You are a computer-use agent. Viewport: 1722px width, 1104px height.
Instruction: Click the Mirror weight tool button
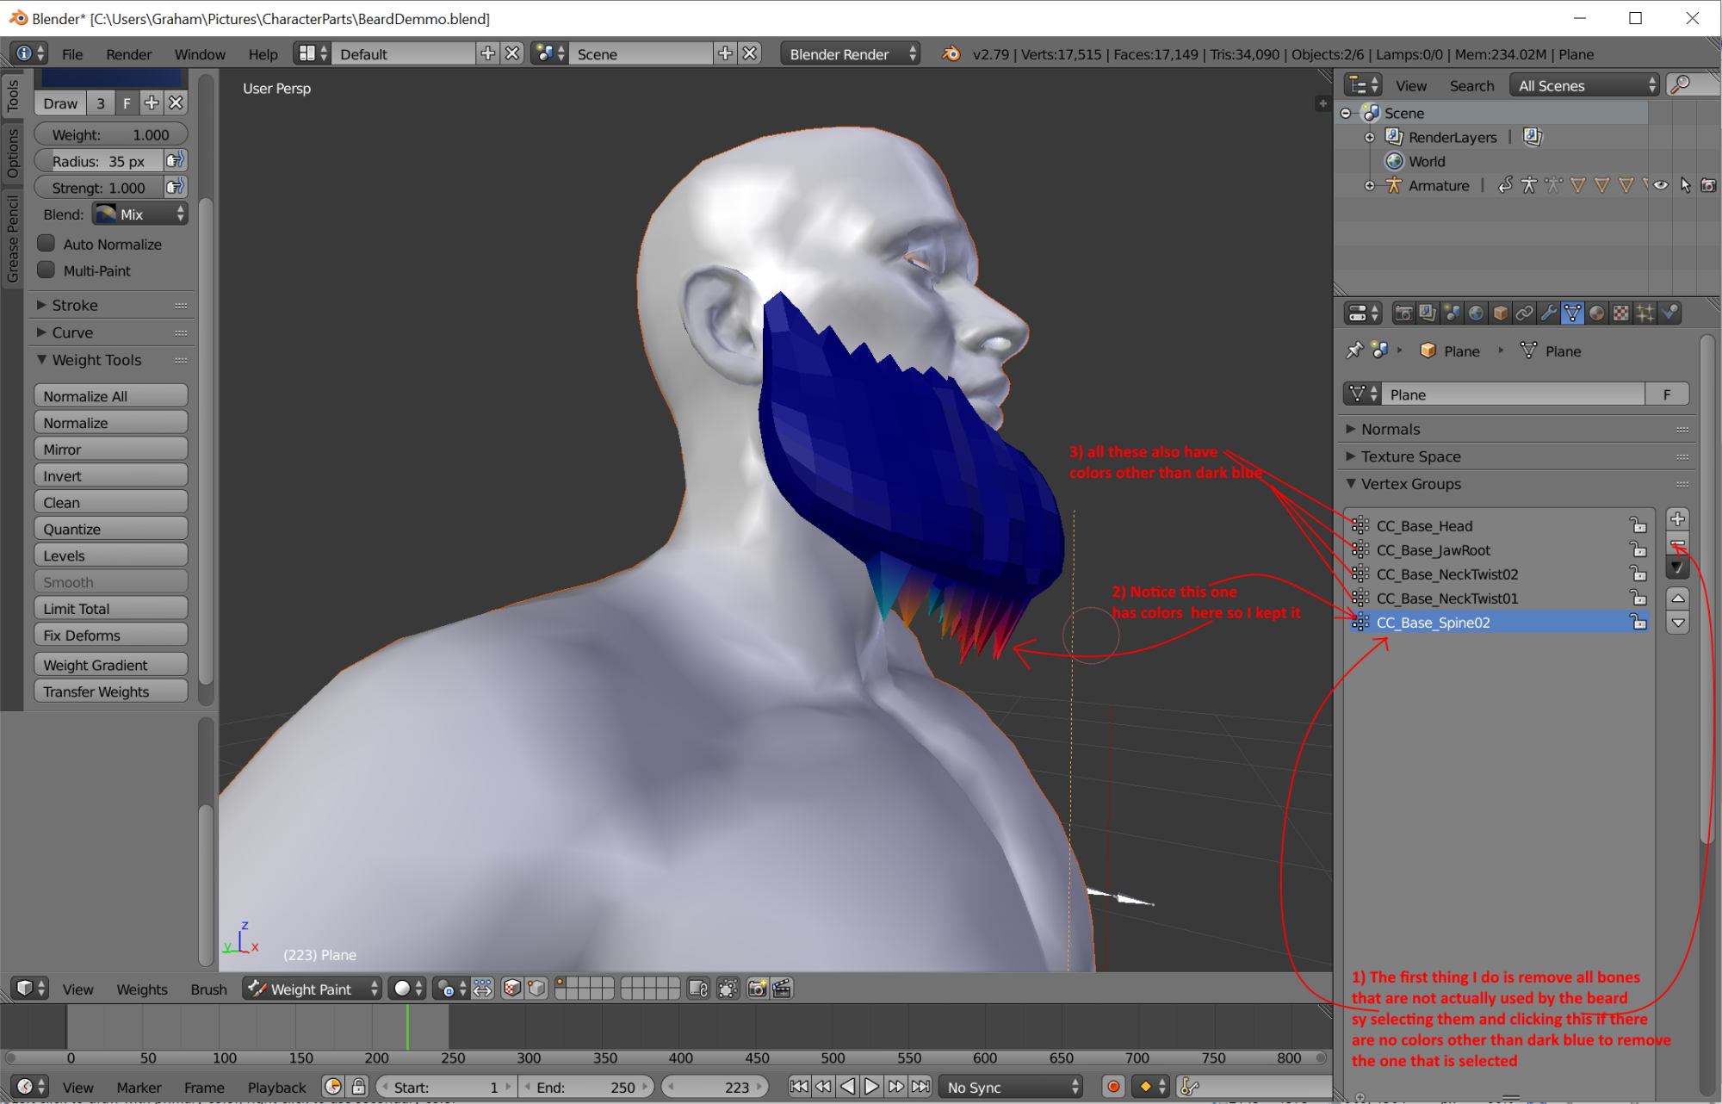coord(111,449)
